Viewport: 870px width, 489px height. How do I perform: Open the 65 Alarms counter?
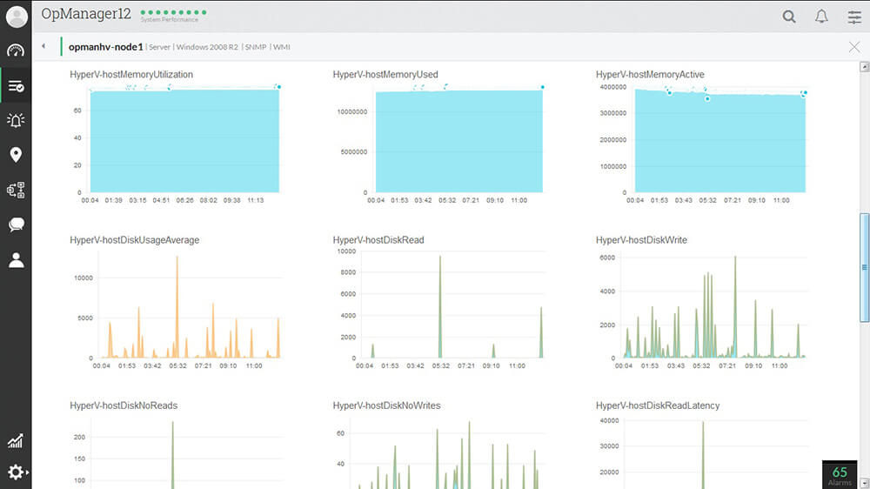click(840, 474)
